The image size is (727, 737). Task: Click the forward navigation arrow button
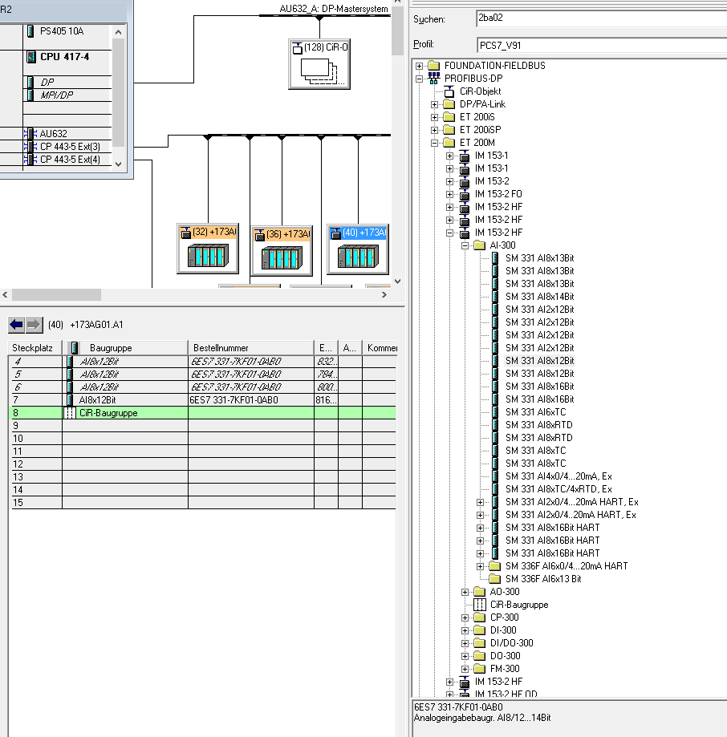34,325
